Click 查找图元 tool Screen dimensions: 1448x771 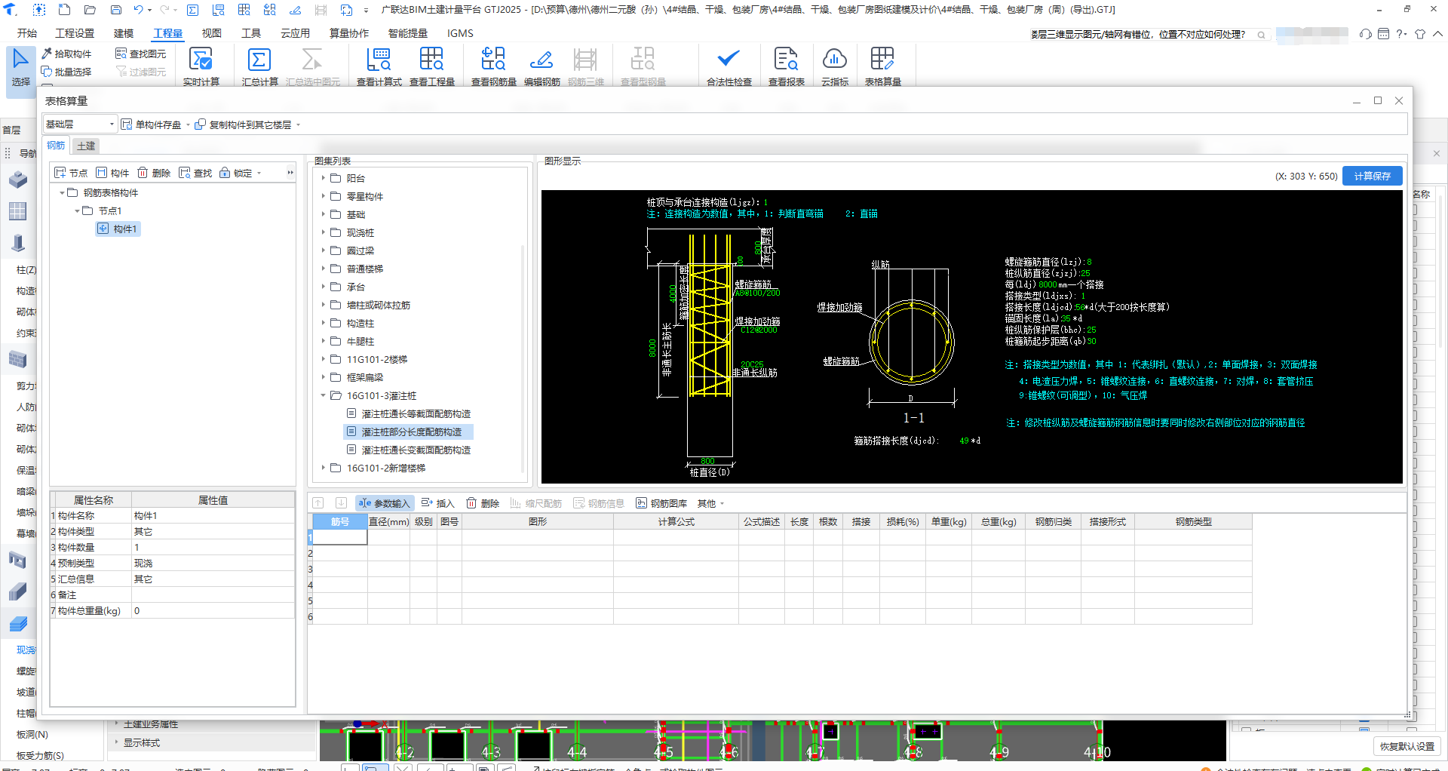click(x=141, y=54)
